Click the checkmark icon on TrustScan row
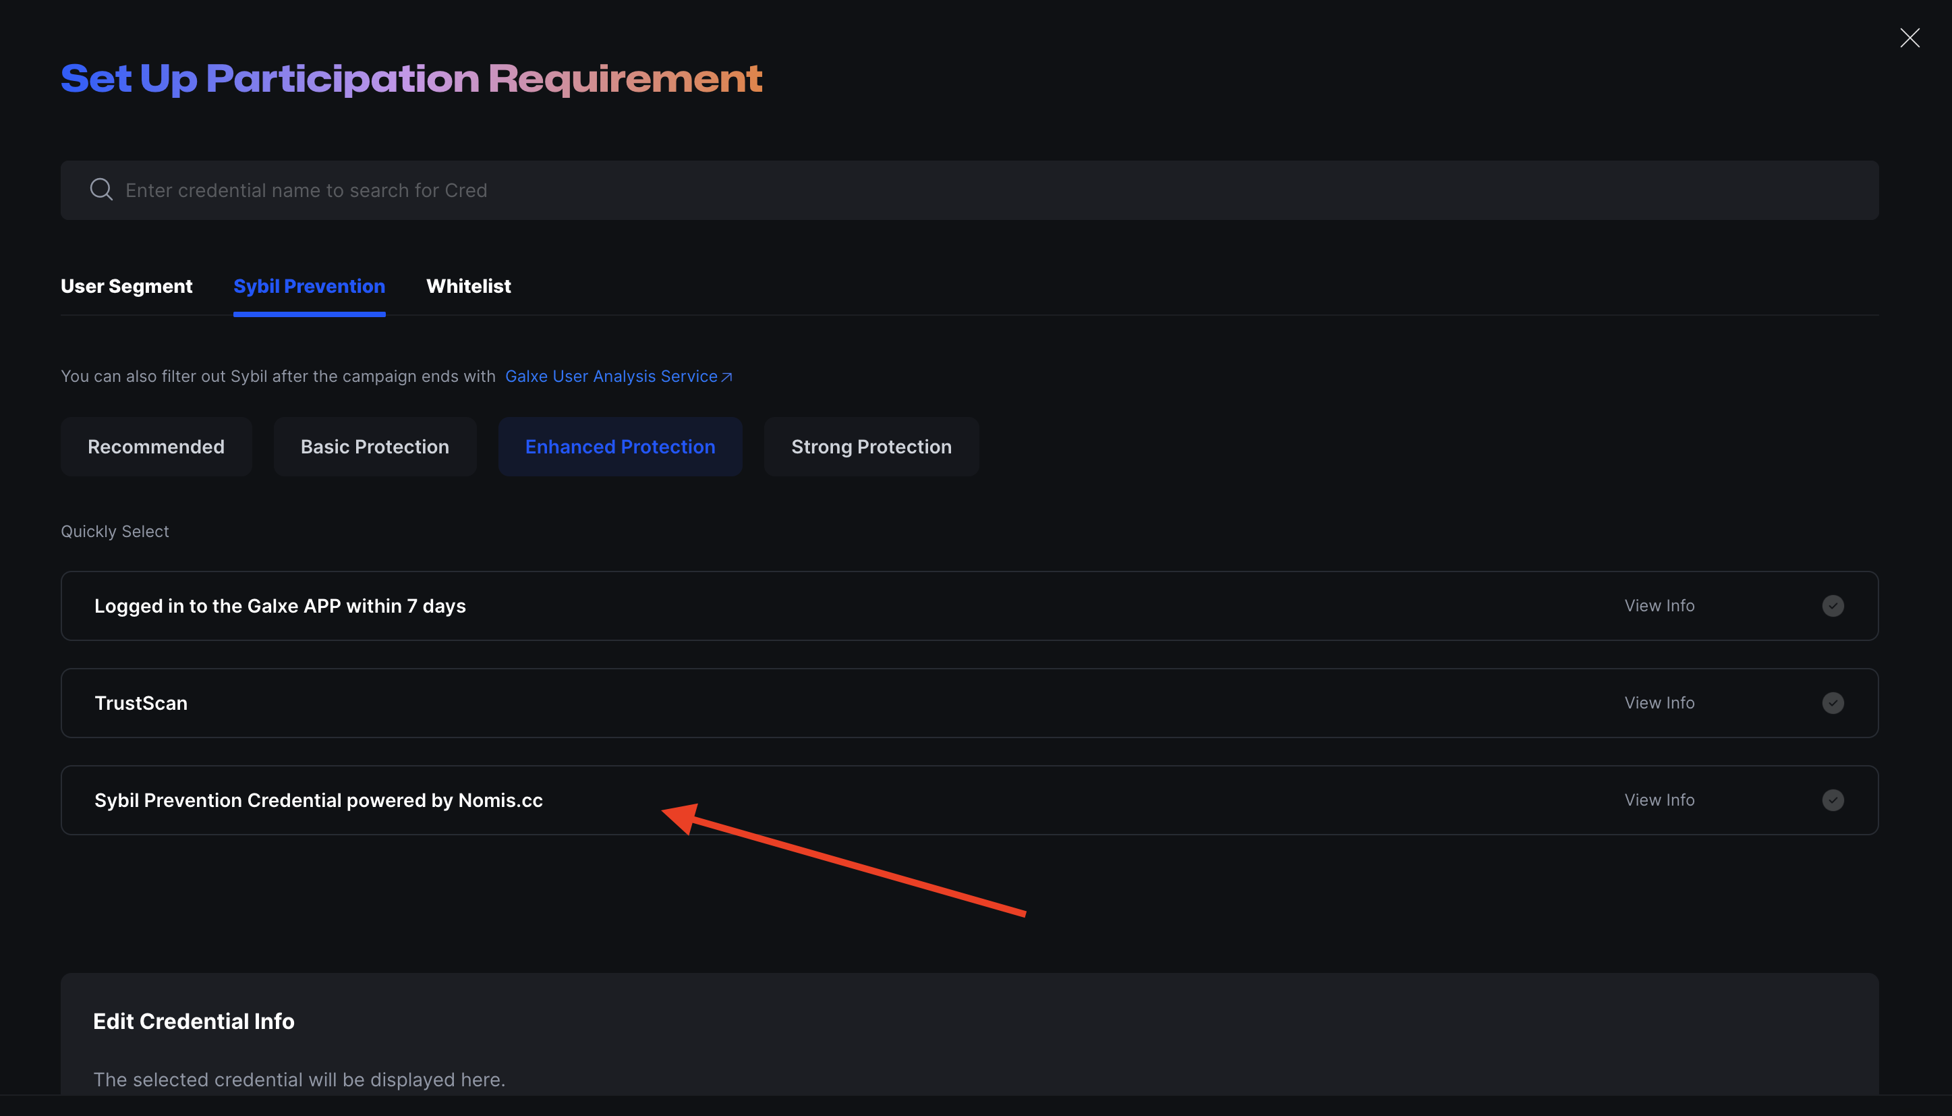1952x1116 pixels. click(1834, 703)
